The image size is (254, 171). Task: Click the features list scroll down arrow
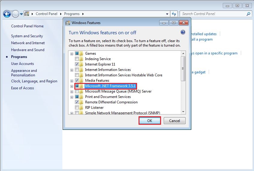pyautogui.click(x=183, y=112)
